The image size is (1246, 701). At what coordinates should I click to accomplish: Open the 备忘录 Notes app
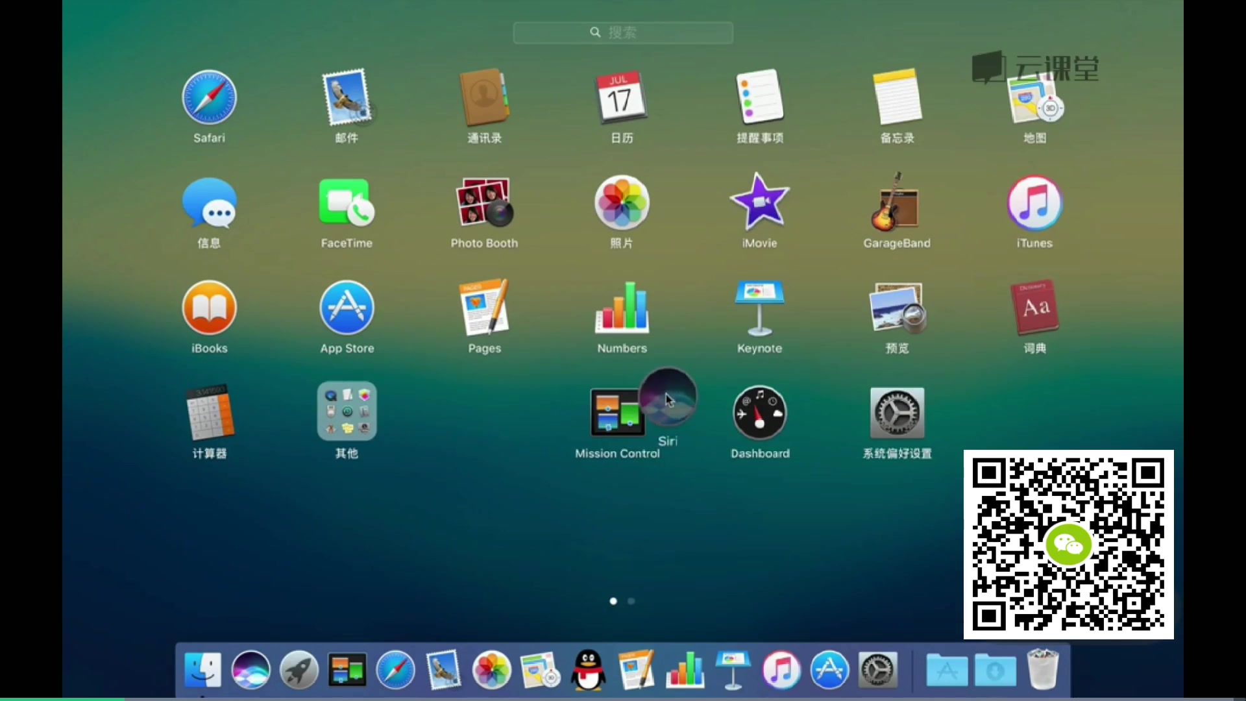(897, 97)
